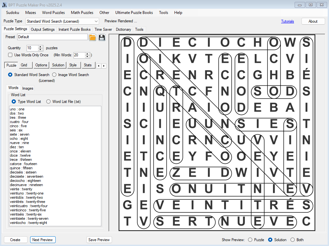This screenshot has width=329, height=246.
Task: Click in the Preset name field
Action: click(x=52, y=37)
